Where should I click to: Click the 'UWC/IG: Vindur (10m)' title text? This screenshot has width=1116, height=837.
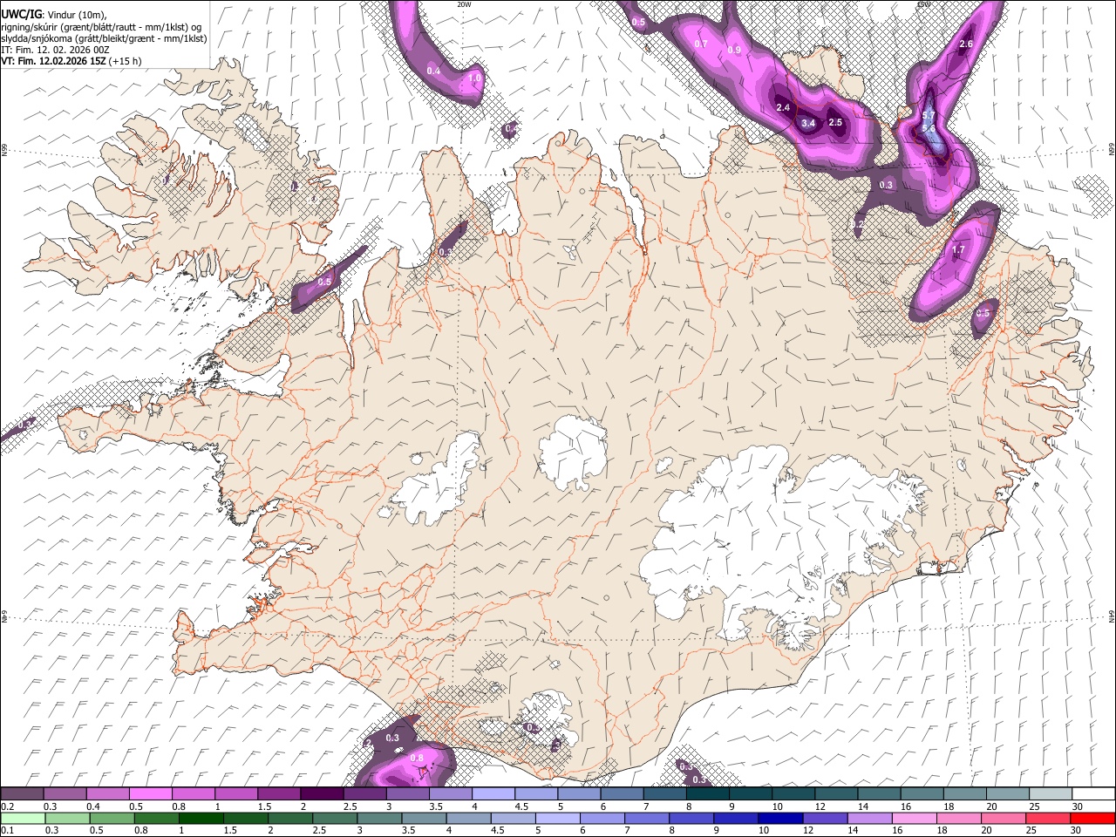(x=51, y=14)
